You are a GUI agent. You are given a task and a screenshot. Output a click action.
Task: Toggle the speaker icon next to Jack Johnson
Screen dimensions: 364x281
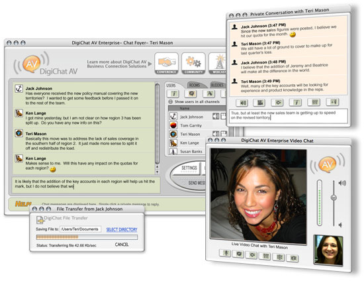click(x=216, y=116)
